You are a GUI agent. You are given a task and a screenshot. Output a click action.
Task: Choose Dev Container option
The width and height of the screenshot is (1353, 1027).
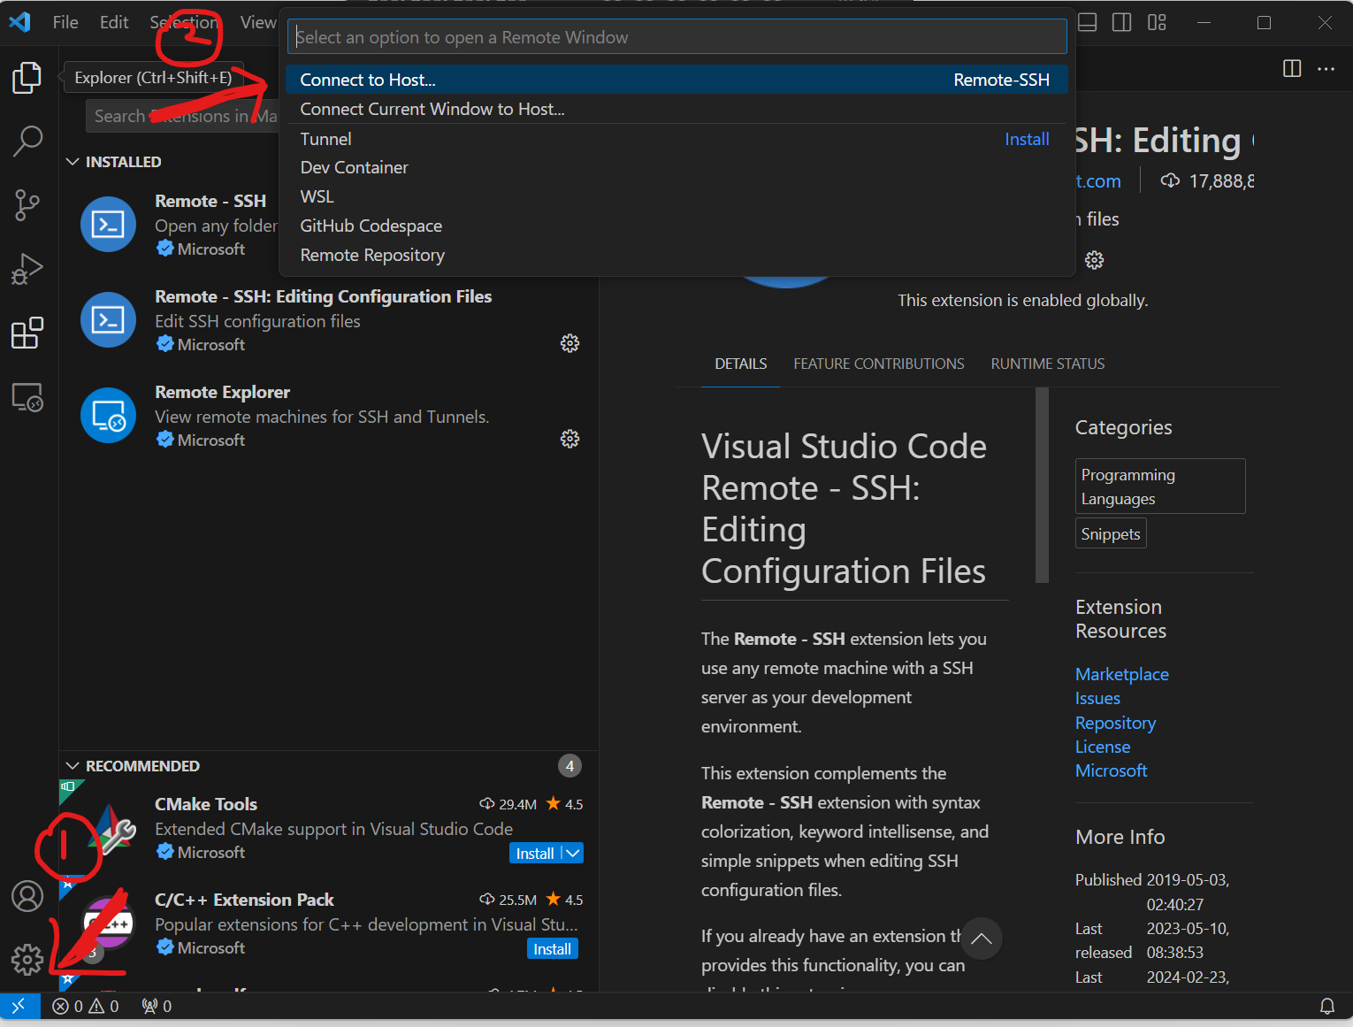[676, 167]
